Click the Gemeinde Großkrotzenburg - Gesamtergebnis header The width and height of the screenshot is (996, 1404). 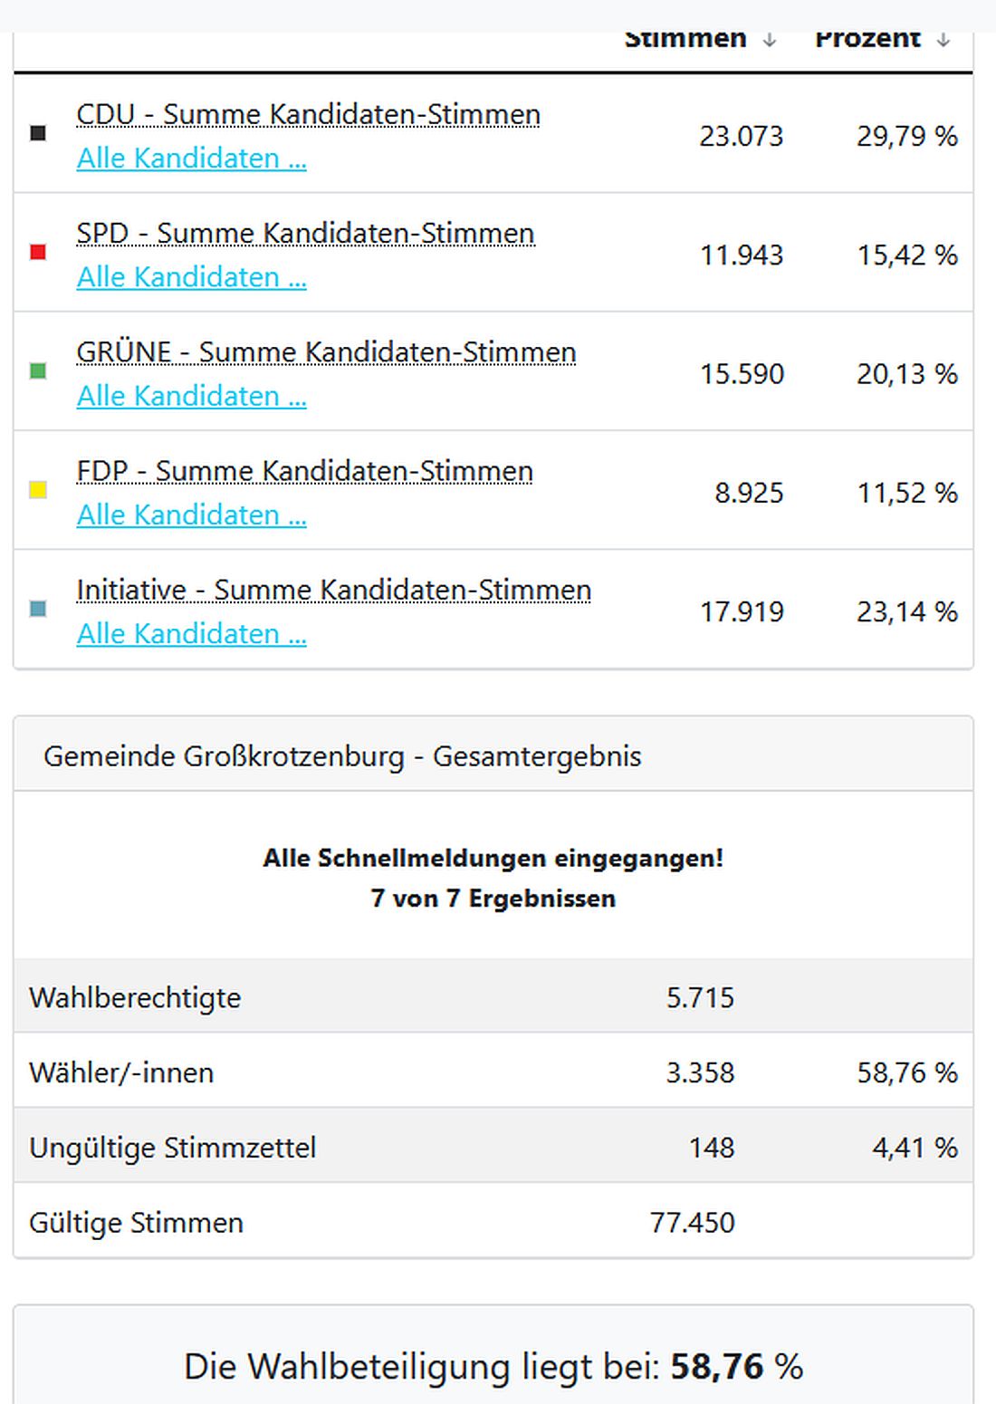pyautogui.click(x=342, y=755)
